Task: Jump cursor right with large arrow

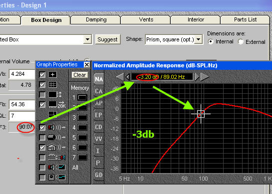Action: [x=205, y=77]
